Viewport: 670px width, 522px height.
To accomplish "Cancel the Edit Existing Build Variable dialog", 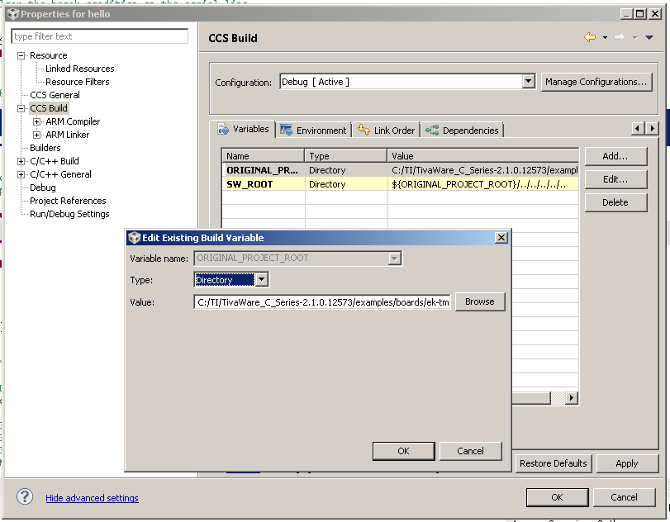I will pos(470,451).
